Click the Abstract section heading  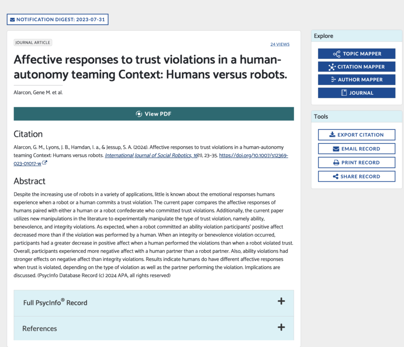[x=29, y=181]
